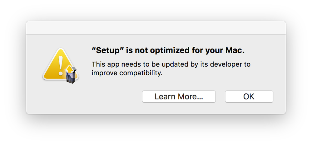The height and width of the screenshot is (145, 312).
Task: Click the Setup installer box badge icon
Action: click(x=72, y=75)
